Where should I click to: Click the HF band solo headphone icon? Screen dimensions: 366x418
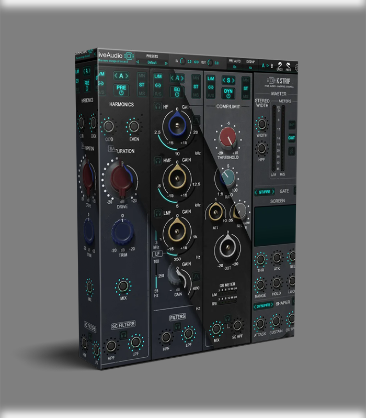158,106
